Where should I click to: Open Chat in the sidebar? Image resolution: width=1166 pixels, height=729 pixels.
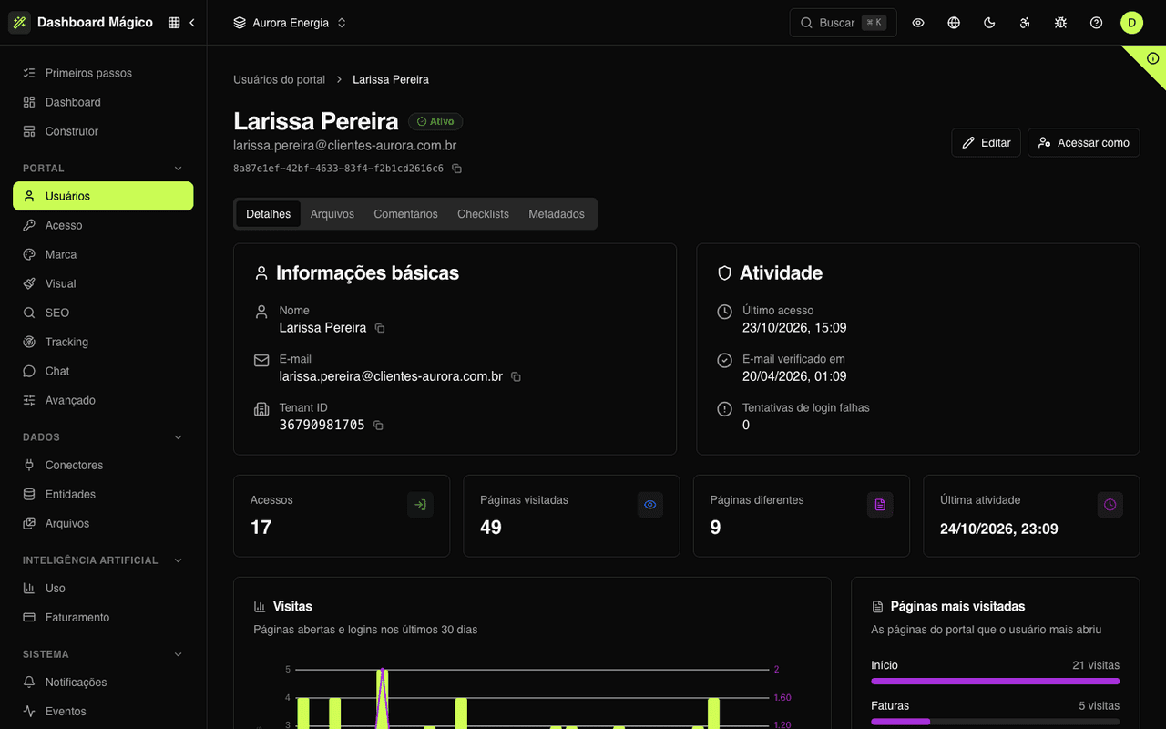103,371
